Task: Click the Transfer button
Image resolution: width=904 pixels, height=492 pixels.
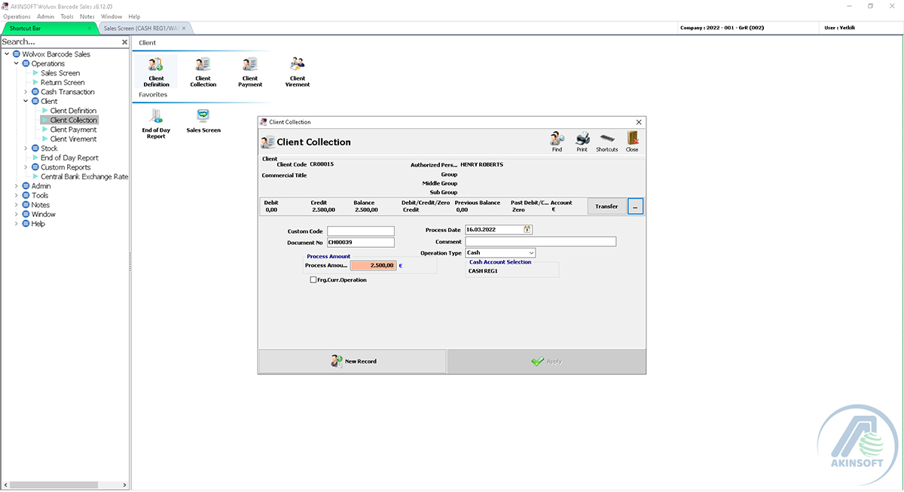Action: [606, 206]
